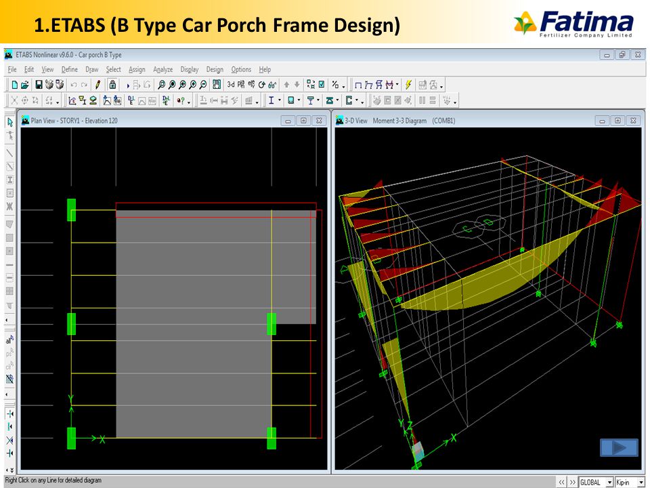Screen dimensions: 650x488
Task: Open the composite beam design dropdown arrow
Action: pyautogui.click(x=318, y=101)
